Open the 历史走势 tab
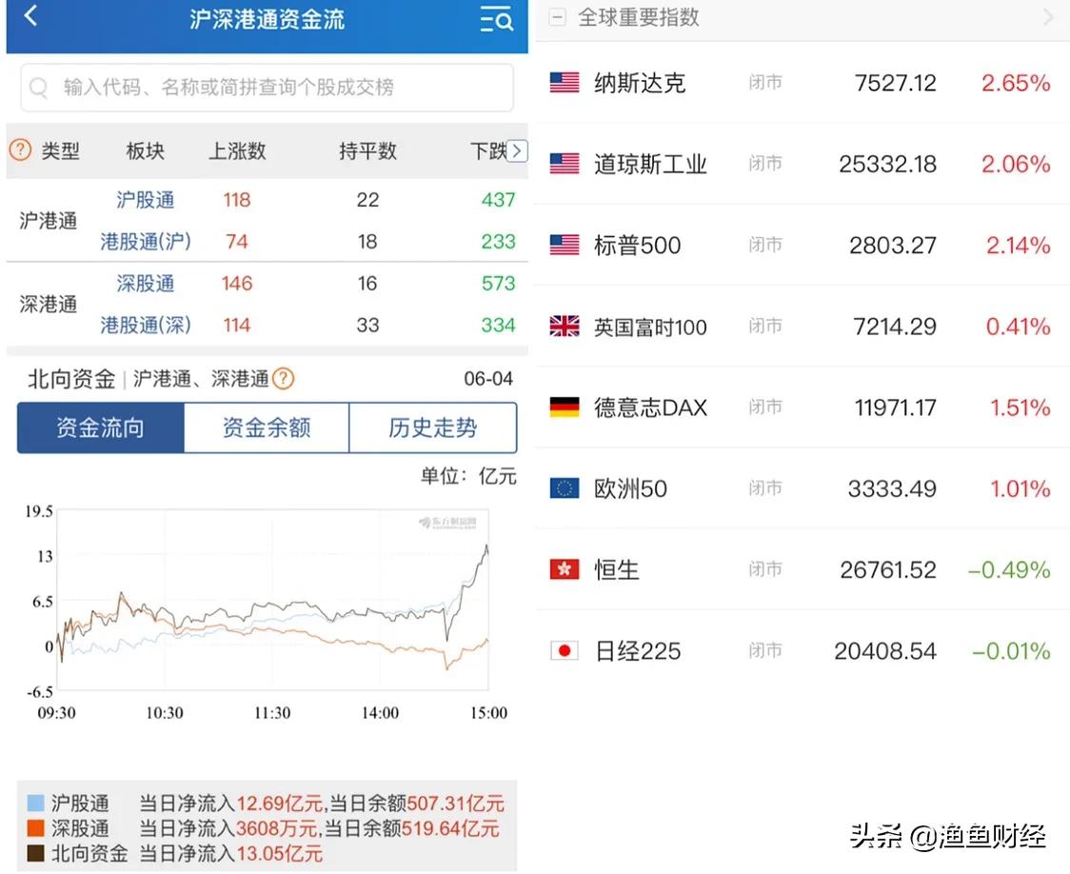This screenshot has width=1070, height=874. coord(433,427)
